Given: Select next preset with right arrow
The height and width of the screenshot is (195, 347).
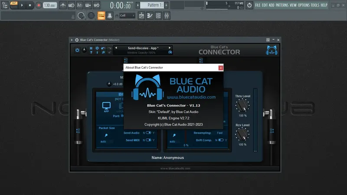Looking at the screenshot, I should (170, 48).
